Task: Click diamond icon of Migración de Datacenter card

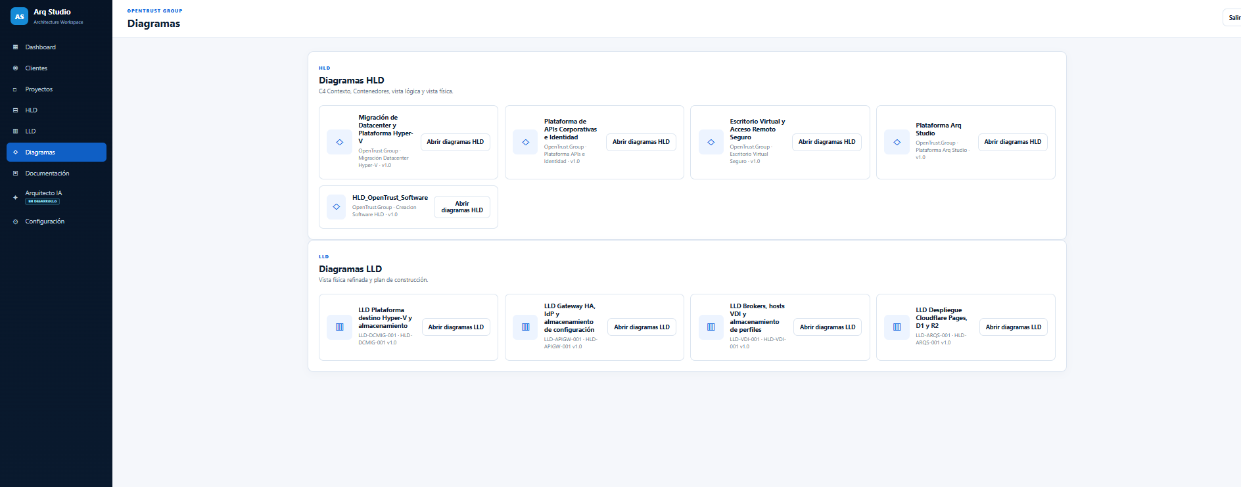Action: pyautogui.click(x=340, y=142)
